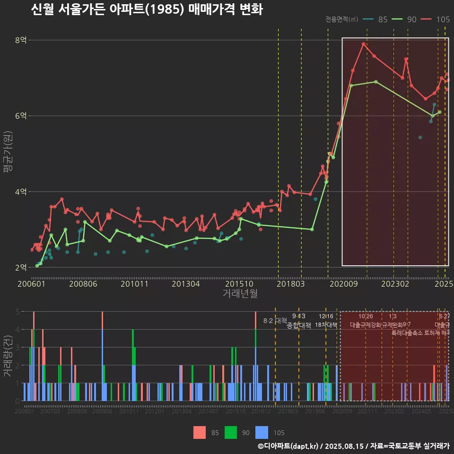Click the '전용면적(㎡)' legend heading

click(x=341, y=19)
